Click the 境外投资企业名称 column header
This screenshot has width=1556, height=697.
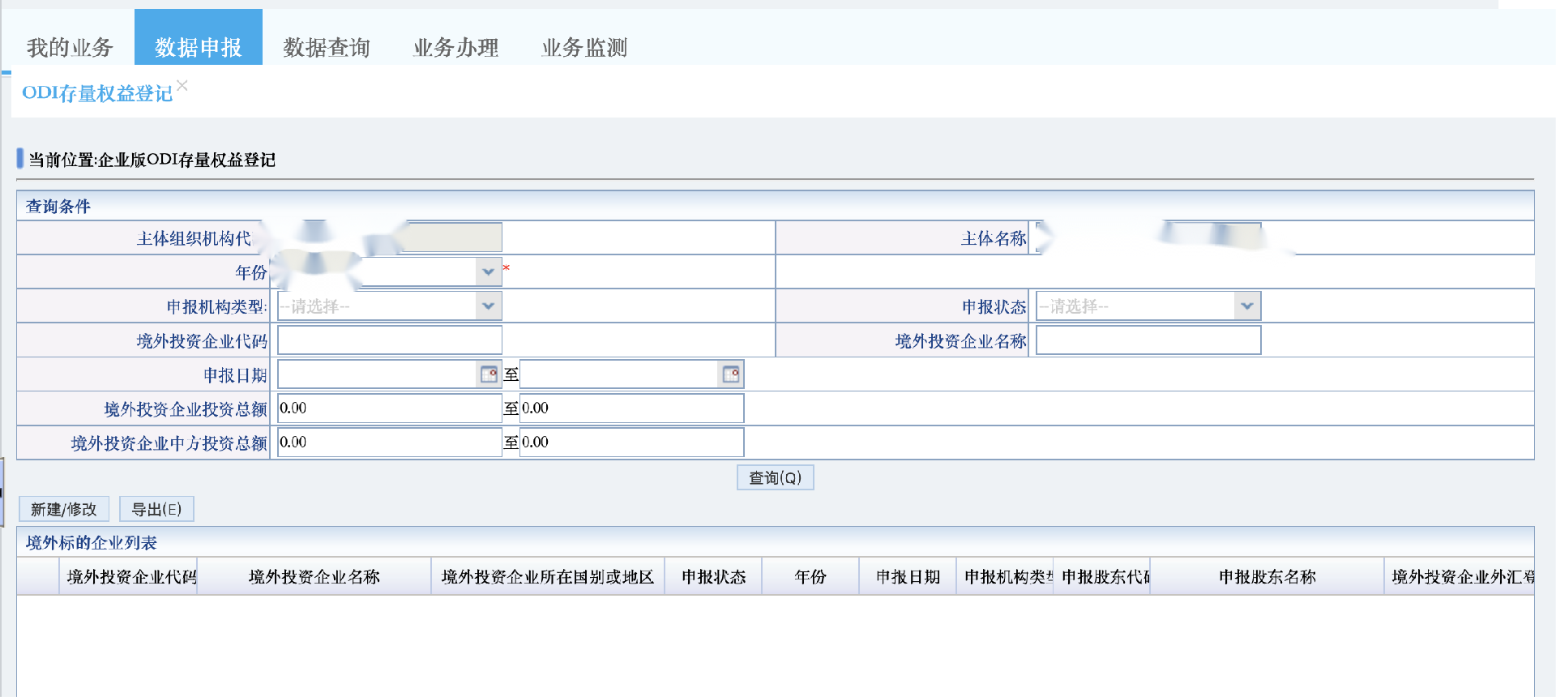tap(314, 576)
